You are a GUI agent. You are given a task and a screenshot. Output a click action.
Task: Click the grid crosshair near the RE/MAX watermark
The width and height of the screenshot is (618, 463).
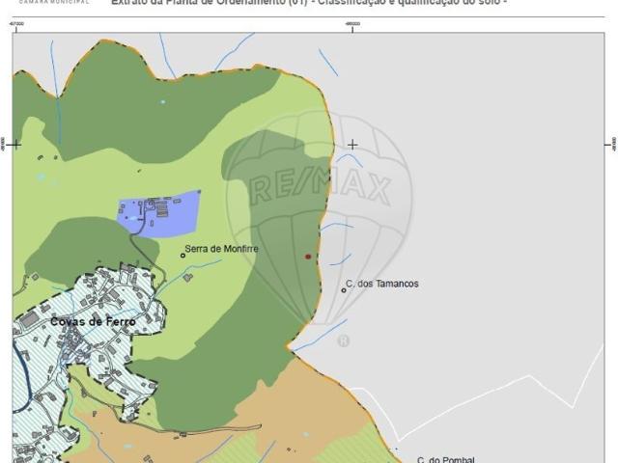(x=352, y=145)
